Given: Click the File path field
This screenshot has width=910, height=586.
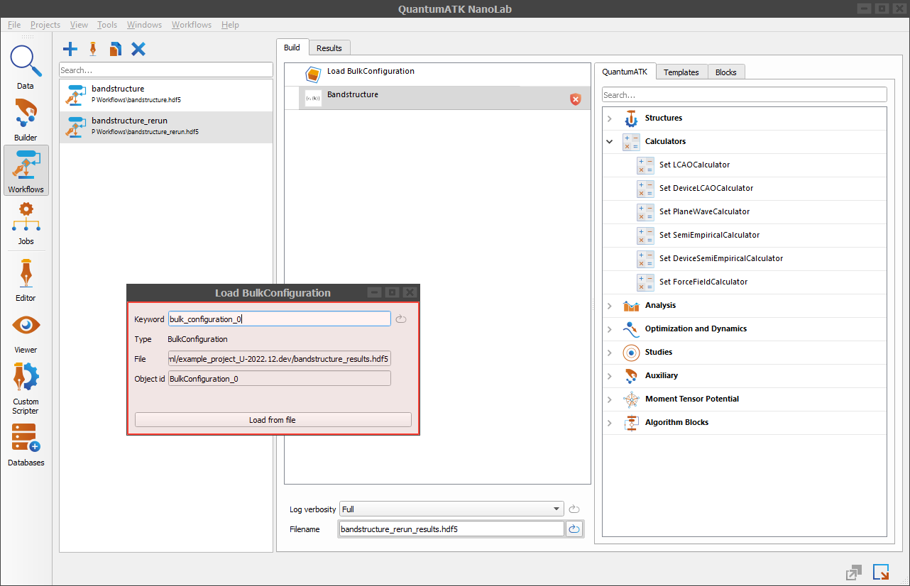Looking at the screenshot, I should tap(279, 359).
